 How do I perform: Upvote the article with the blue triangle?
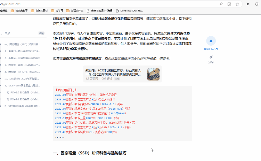click(211, 41)
